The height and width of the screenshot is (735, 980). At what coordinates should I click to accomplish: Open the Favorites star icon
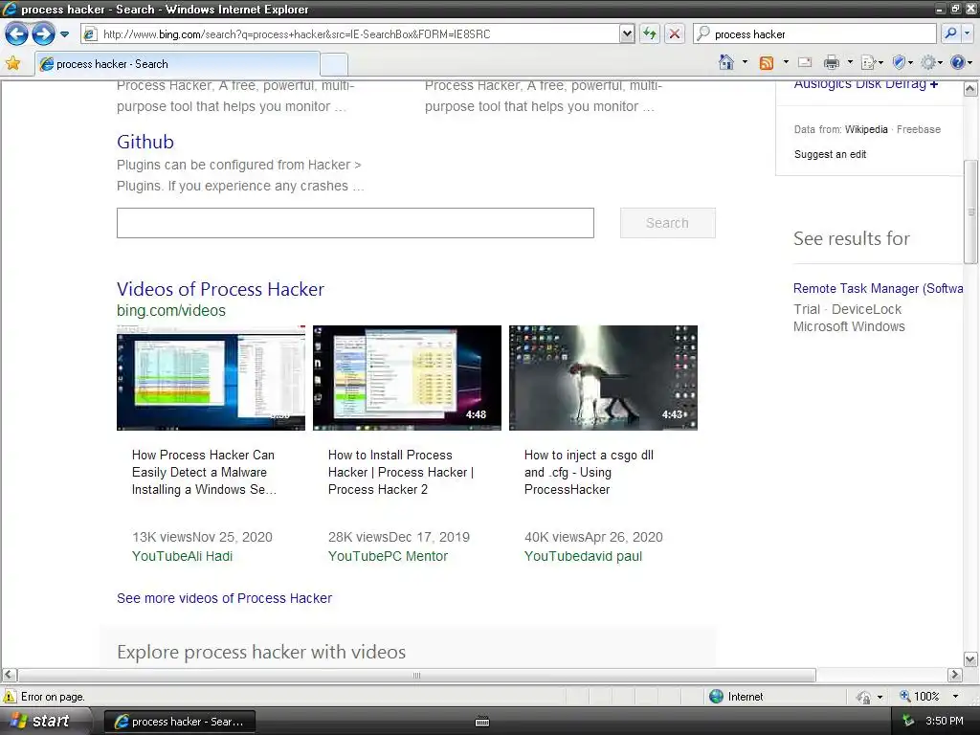13,63
